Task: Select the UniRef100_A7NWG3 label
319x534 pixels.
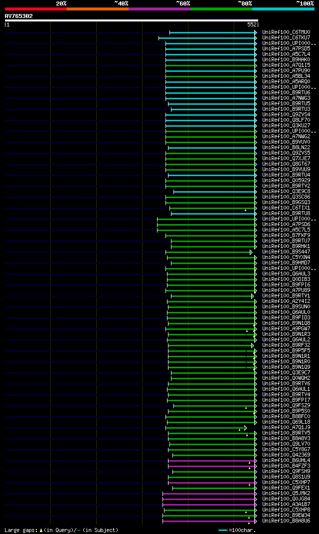Action: pos(286,98)
